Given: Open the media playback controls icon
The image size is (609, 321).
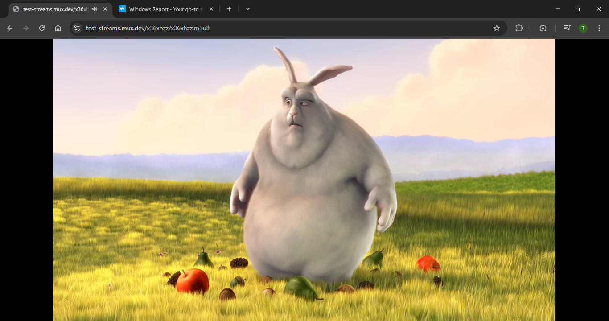Looking at the screenshot, I should (566, 28).
